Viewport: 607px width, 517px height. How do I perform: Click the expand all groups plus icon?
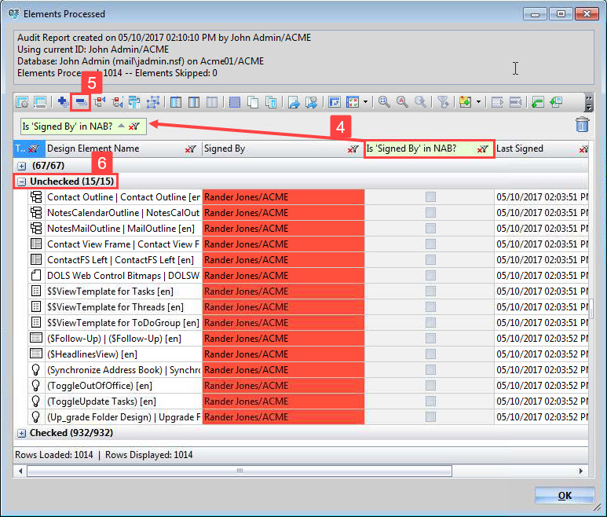[63, 102]
